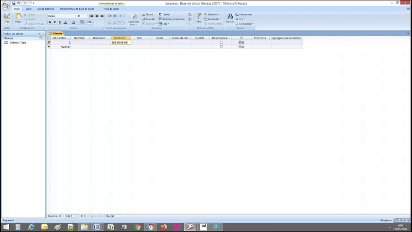Apply bold (N) formatting
The height and width of the screenshot is (232, 412).
[x=50, y=22]
